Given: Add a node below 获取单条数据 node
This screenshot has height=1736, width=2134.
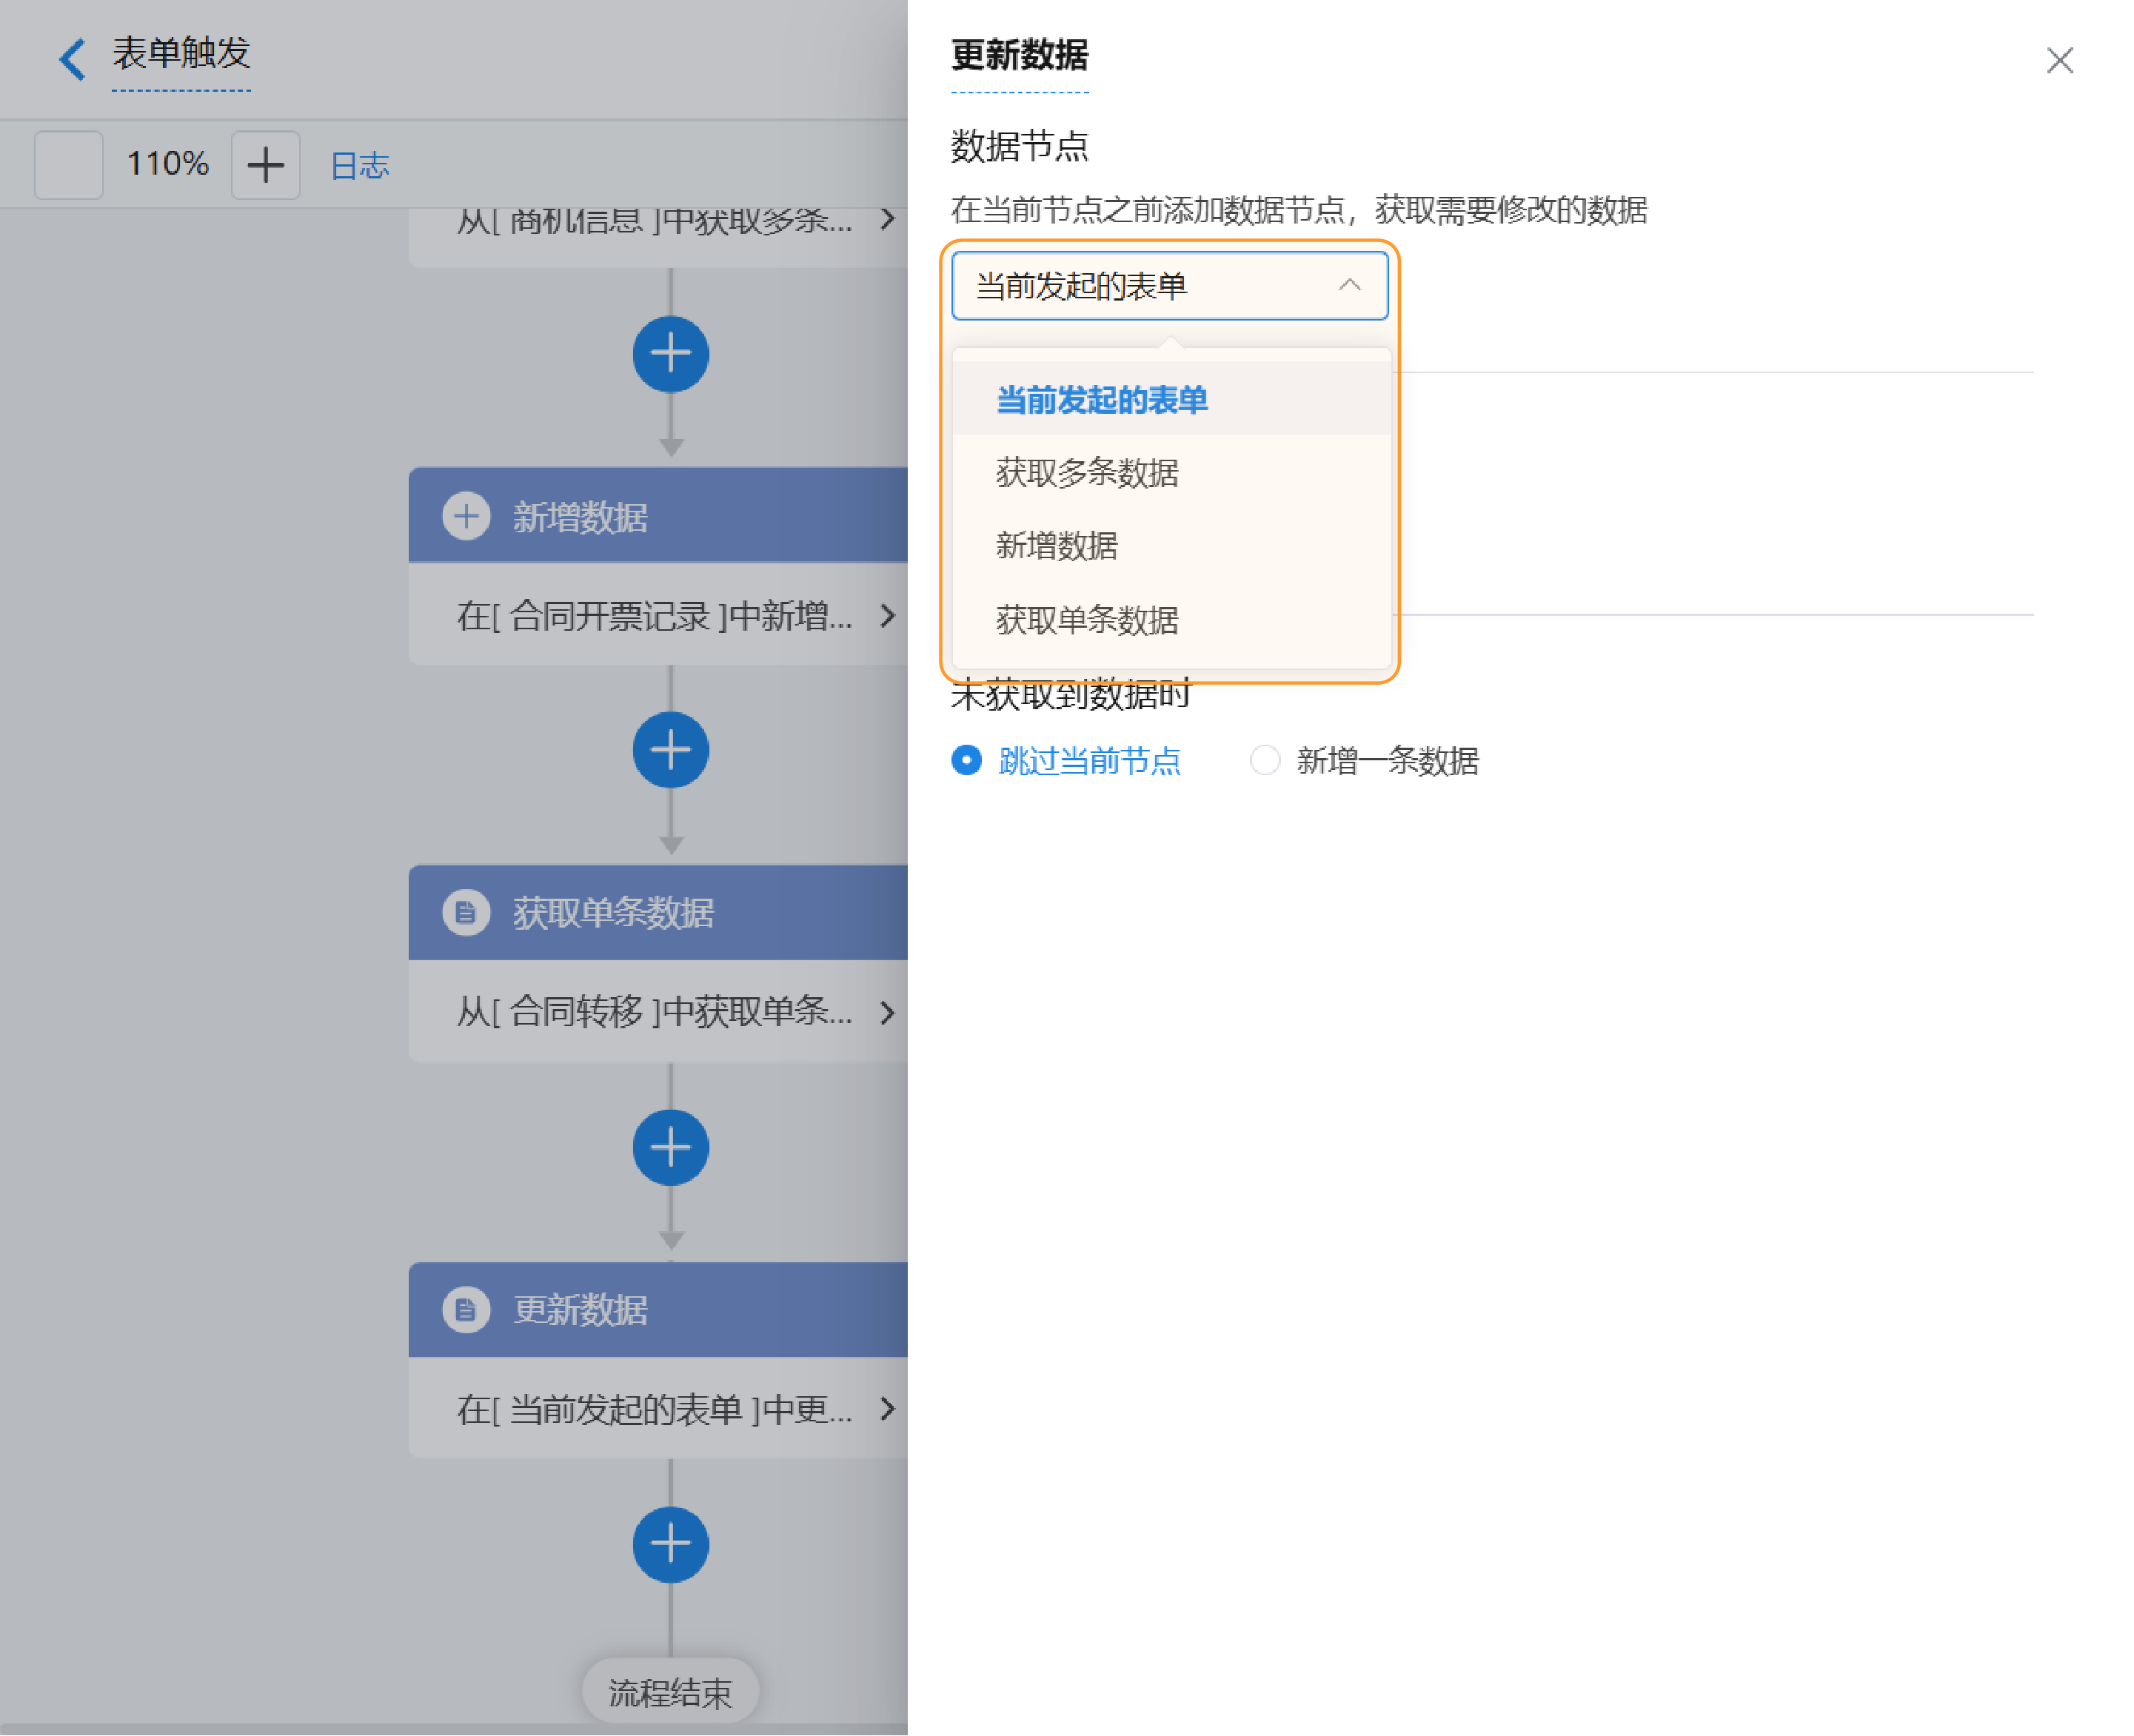Looking at the screenshot, I should point(670,1147).
